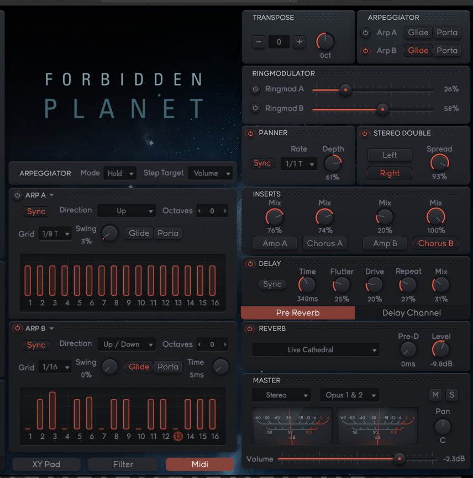
Task: Click the Reverb Level knob
Action: [440, 349]
